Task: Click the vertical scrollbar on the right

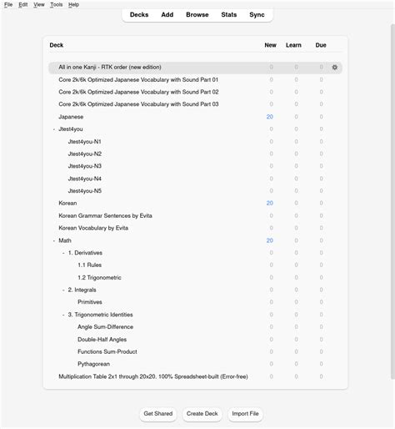Action: coord(392,201)
